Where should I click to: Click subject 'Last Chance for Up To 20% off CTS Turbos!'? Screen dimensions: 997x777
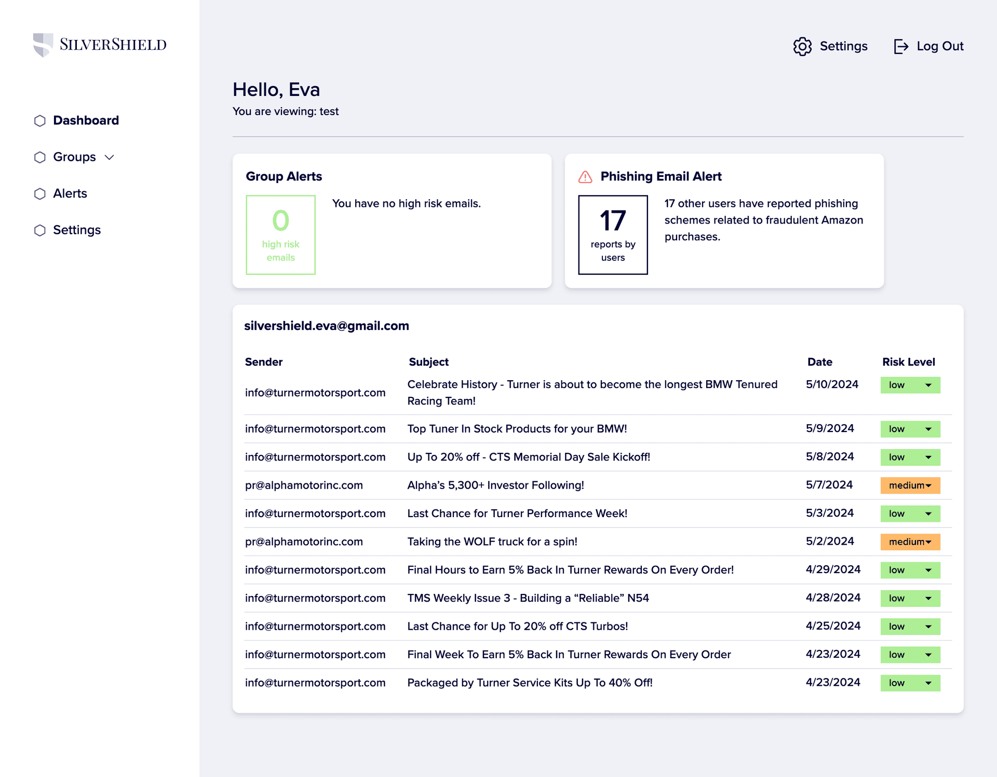pos(518,627)
